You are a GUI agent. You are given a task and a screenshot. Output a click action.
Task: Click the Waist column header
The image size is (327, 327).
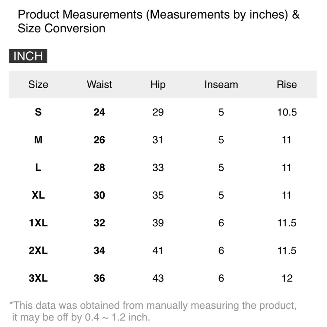[99, 84]
